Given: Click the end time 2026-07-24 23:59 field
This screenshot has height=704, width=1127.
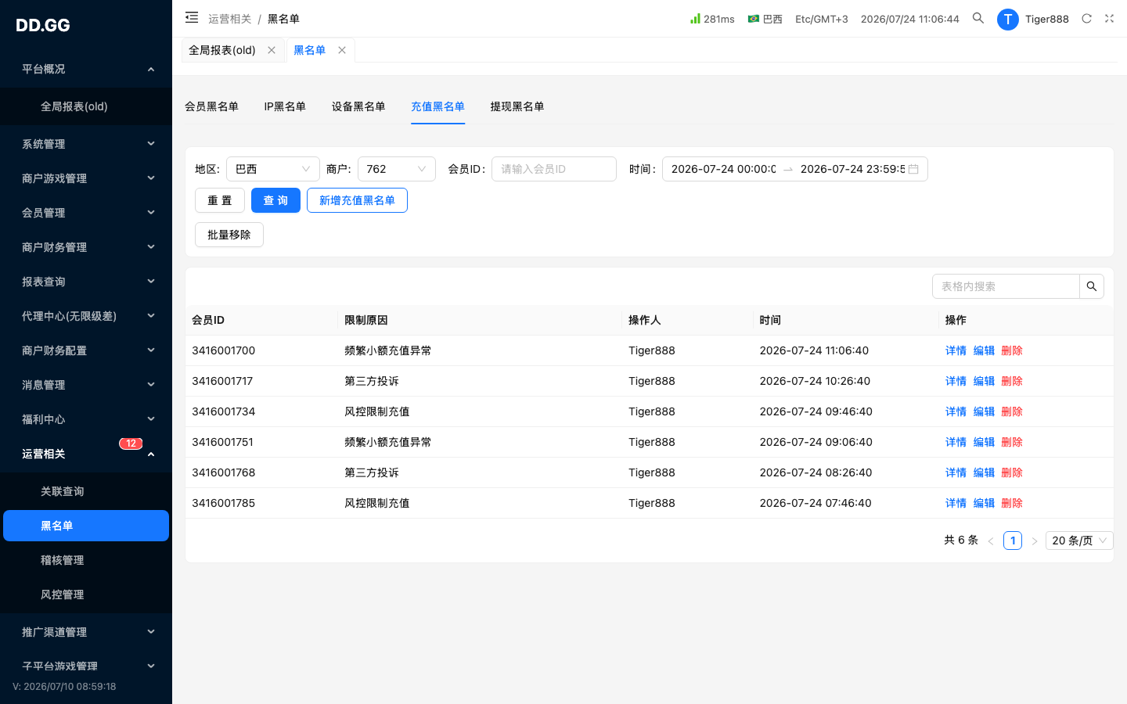Looking at the screenshot, I should (x=852, y=169).
